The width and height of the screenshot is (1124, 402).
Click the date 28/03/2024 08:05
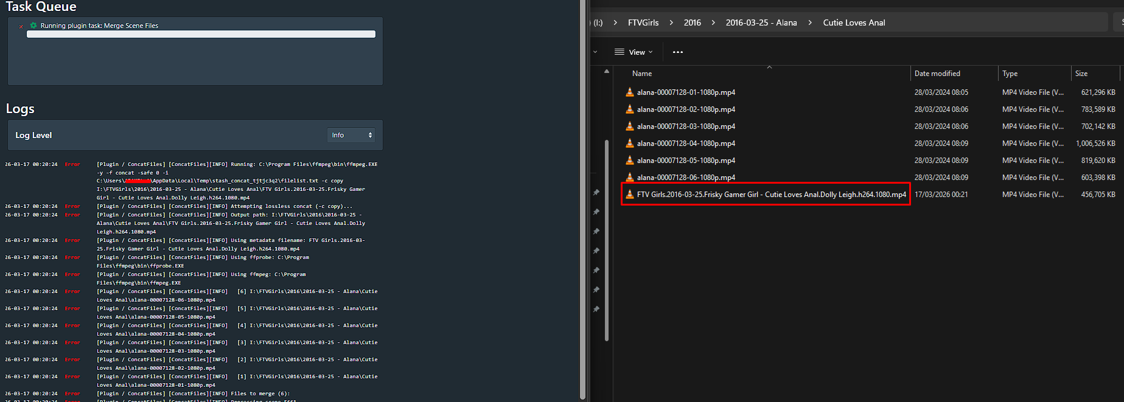click(941, 92)
